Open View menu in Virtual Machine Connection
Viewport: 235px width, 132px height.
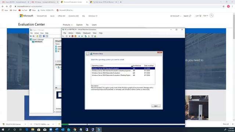pos(95,33)
